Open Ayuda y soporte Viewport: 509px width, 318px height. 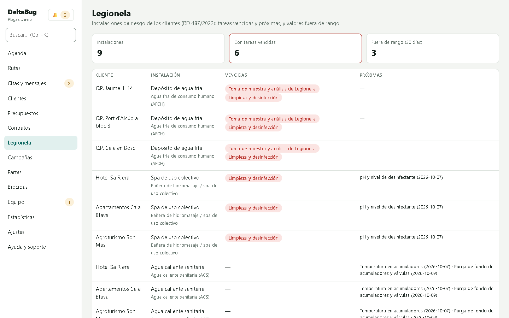[x=41, y=247]
